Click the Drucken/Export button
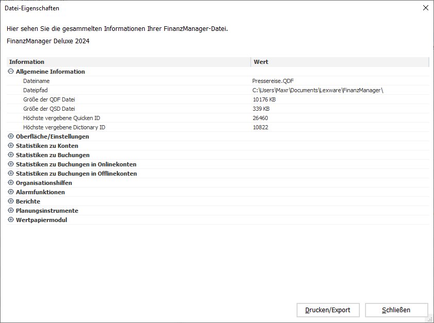The image size is (434, 323). pos(327,310)
